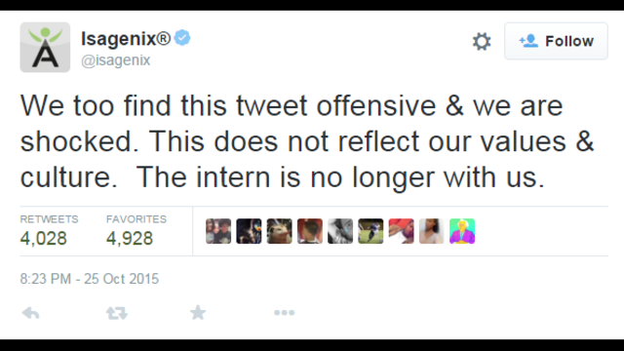Open the black-and-white favoriter avatar

(x=340, y=231)
